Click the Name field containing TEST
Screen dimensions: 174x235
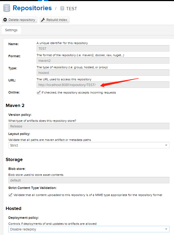(x=103, y=49)
